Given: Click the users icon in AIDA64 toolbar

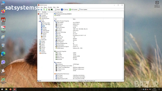Looking at the screenshot, I should click(49, 10).
